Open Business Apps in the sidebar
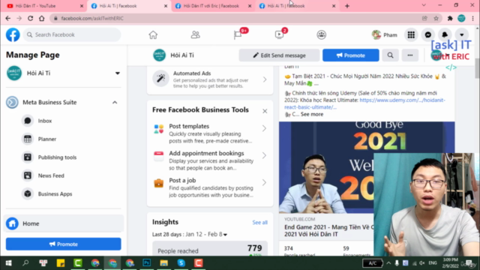The height and width of the screenshot is (270, 480). click(x=55, y=193)
